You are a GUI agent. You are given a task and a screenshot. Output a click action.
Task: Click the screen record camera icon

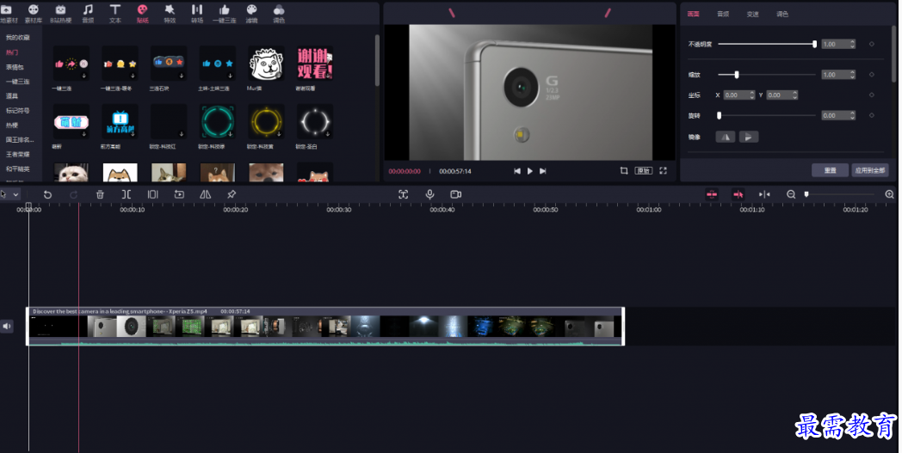pyautogui.click(x=456, y=194)
